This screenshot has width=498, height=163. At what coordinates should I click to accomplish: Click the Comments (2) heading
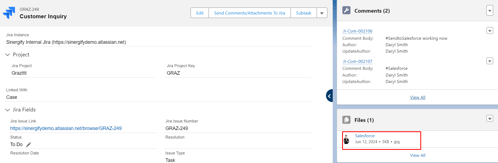[x=372, y=11]
